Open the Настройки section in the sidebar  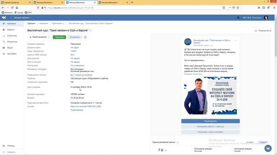12,54
